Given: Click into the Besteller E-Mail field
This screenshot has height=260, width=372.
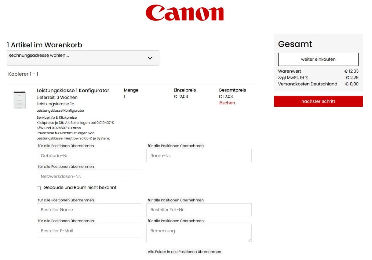Looking at the screenshot, I should click(x=89, y=231).
